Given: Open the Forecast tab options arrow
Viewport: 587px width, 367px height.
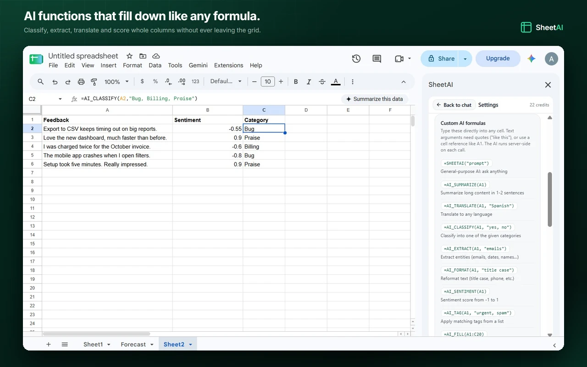Looking at the screenshot, I should coord(151,345).
